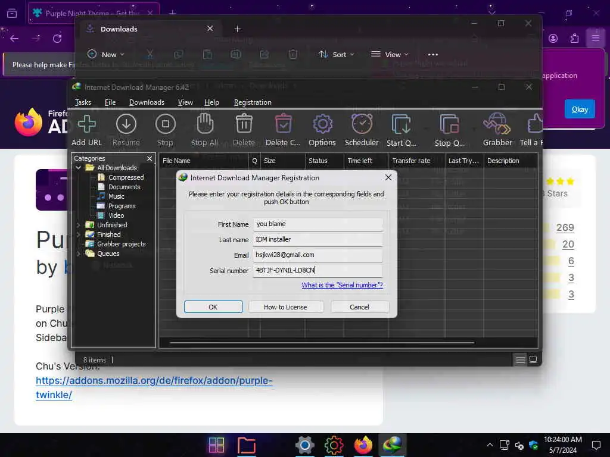Viewport: 610px width, 457px height.
Task: Click the How to License button
Action: pos(285,307)
